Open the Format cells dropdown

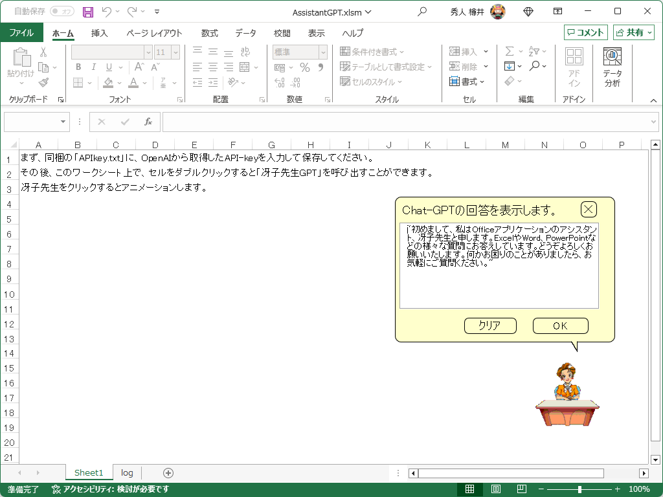point(467,82)
